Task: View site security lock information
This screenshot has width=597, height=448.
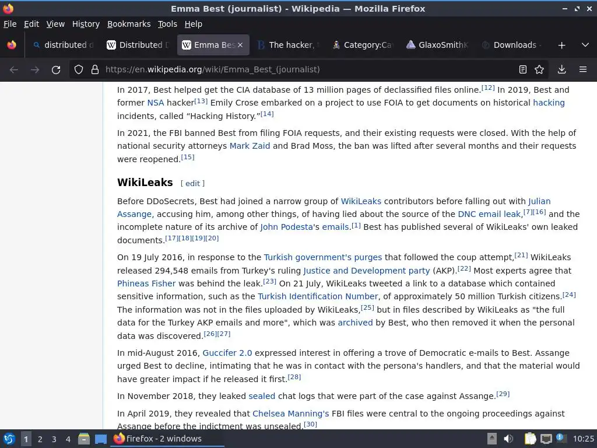Action: tap(95, 70)
